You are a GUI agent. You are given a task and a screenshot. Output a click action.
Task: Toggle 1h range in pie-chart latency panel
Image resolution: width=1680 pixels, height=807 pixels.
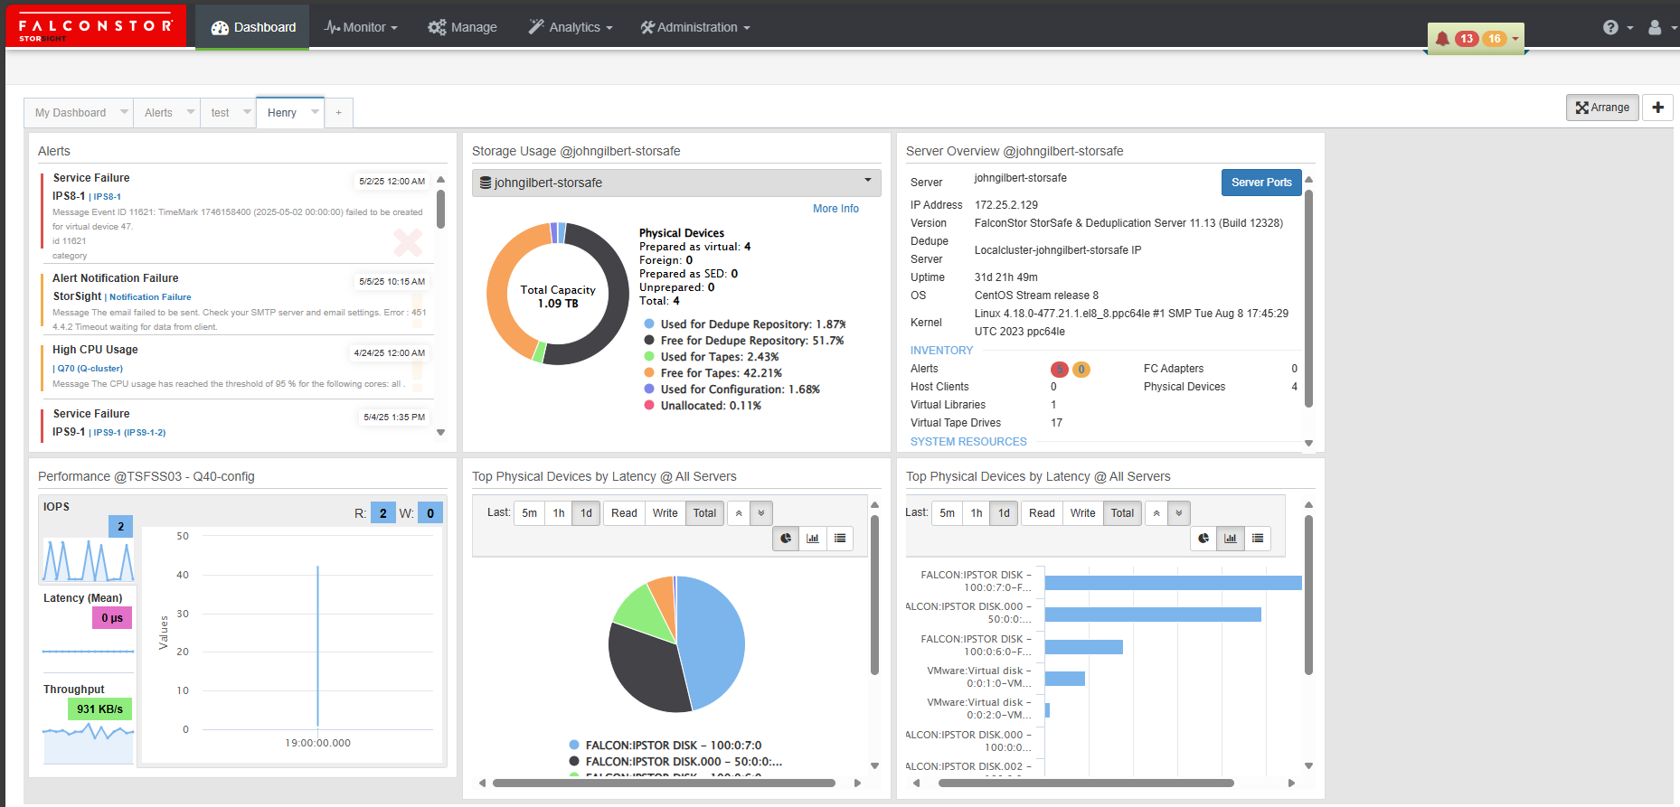[559, 513]
